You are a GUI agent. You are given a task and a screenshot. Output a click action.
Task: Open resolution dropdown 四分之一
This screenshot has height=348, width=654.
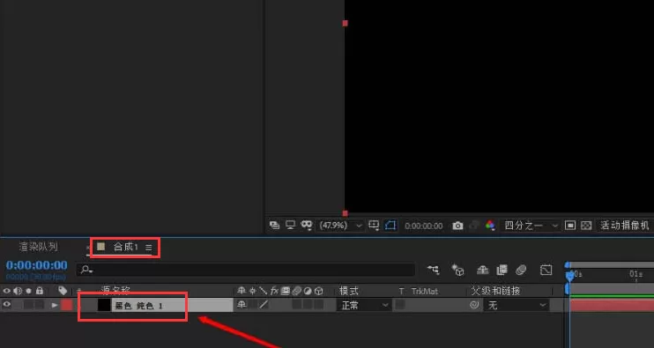click(531, 226)
